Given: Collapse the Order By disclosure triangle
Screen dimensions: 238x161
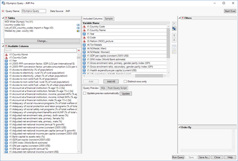Looking at the screenshot, I should coord(179,127).
